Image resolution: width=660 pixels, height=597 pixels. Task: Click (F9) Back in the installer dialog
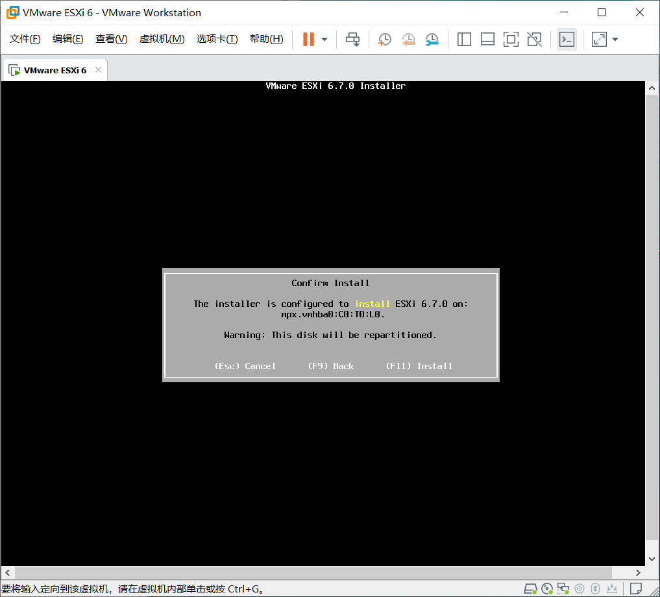click(x=331, y=366)
